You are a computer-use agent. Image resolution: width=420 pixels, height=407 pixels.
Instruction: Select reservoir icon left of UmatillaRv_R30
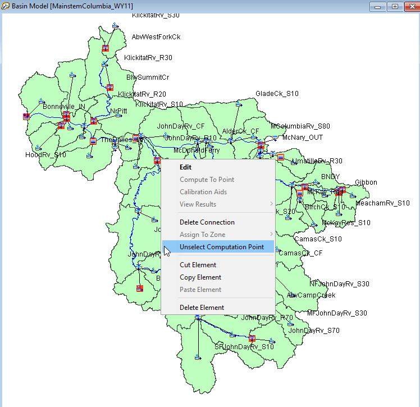(x=280, y=157)
